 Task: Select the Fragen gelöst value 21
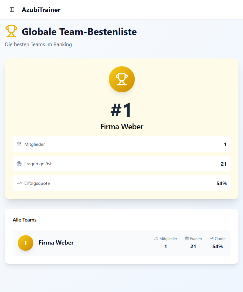click(224, 164)
